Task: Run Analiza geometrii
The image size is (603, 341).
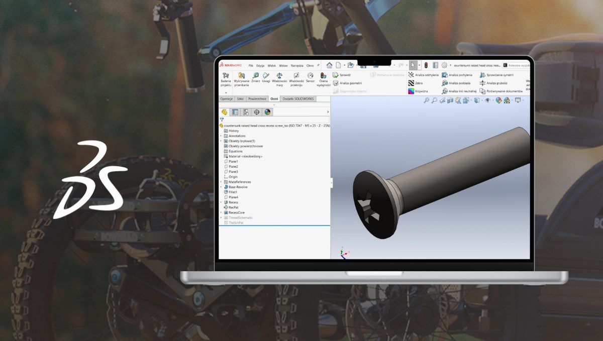Action: (347, 83)
